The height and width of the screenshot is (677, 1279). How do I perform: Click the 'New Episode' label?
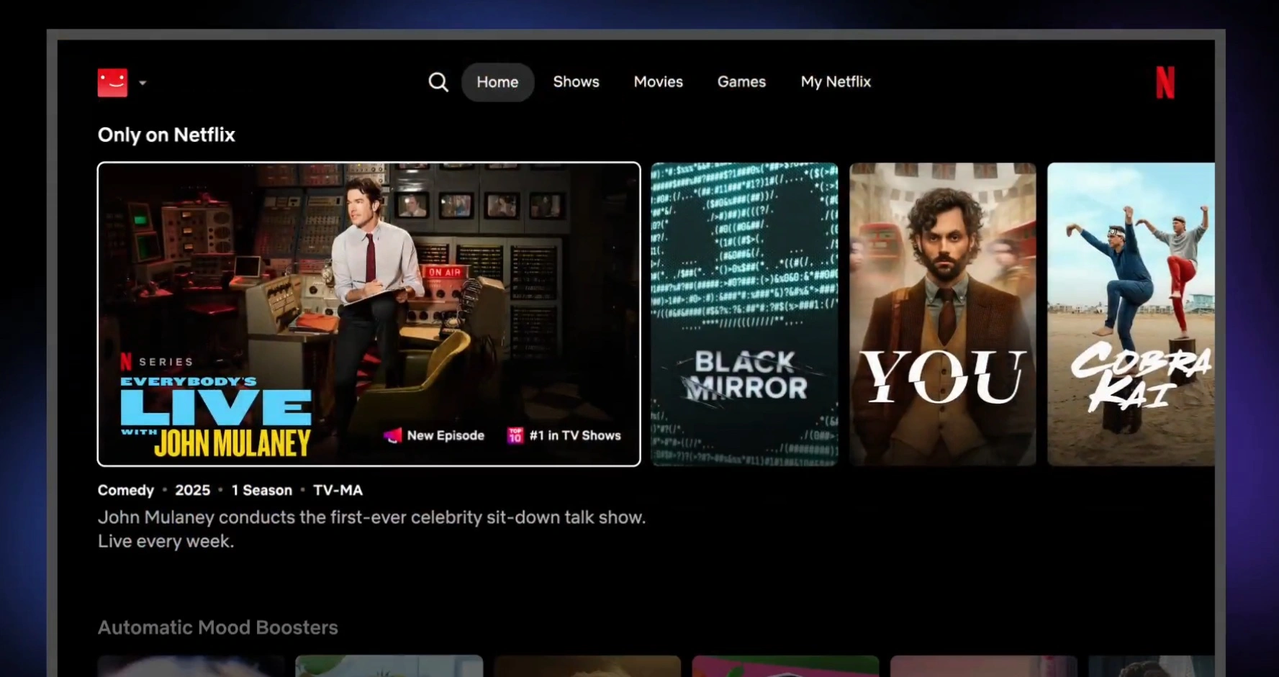pyautogui.click(x=446, y=435)
